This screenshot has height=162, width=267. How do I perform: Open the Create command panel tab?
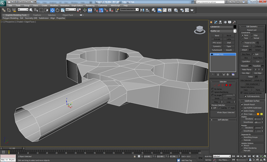(211, 22)
